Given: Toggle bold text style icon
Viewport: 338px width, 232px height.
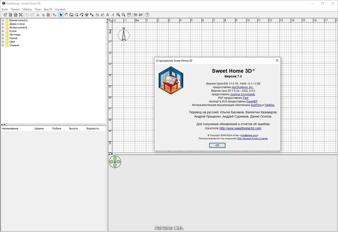Looking at the screenshot, I should (108, 15).
